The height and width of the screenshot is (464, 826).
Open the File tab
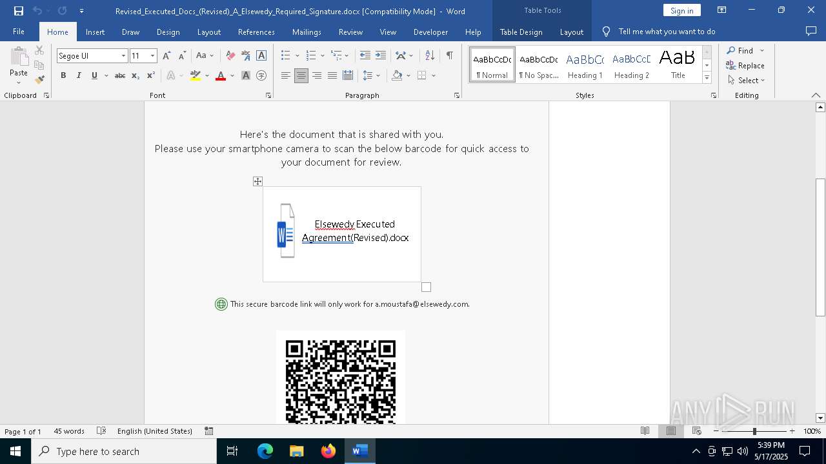pos(19,32)
